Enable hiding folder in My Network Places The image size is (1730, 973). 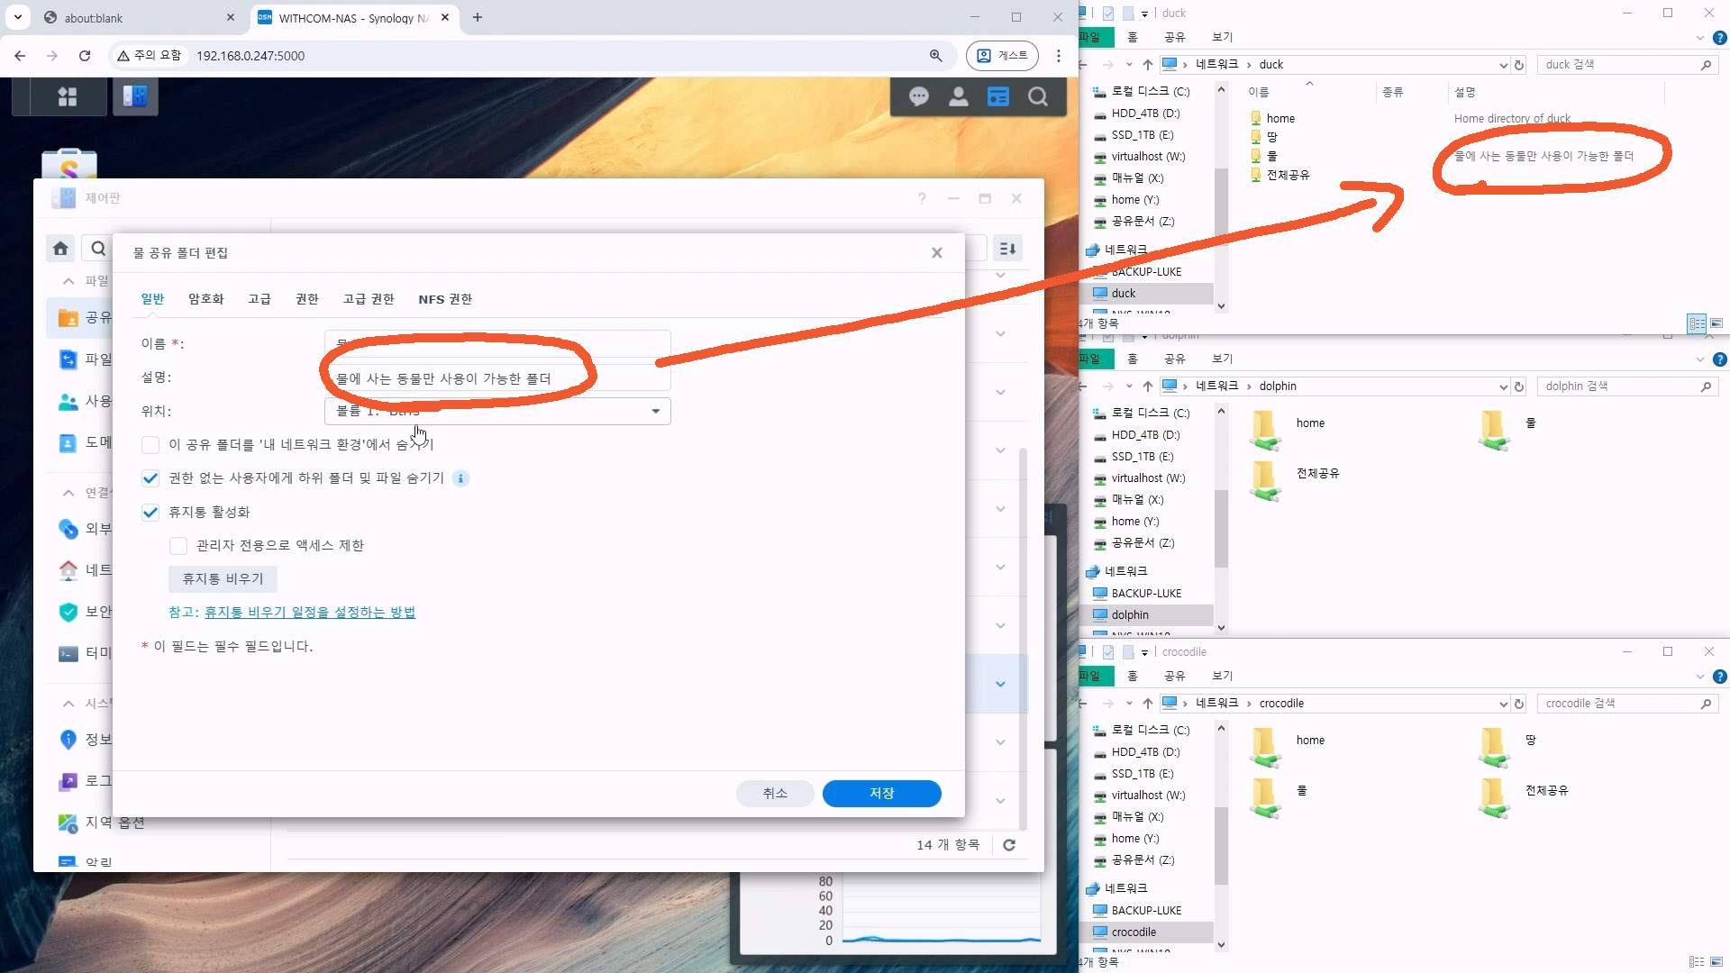(150, 445)
